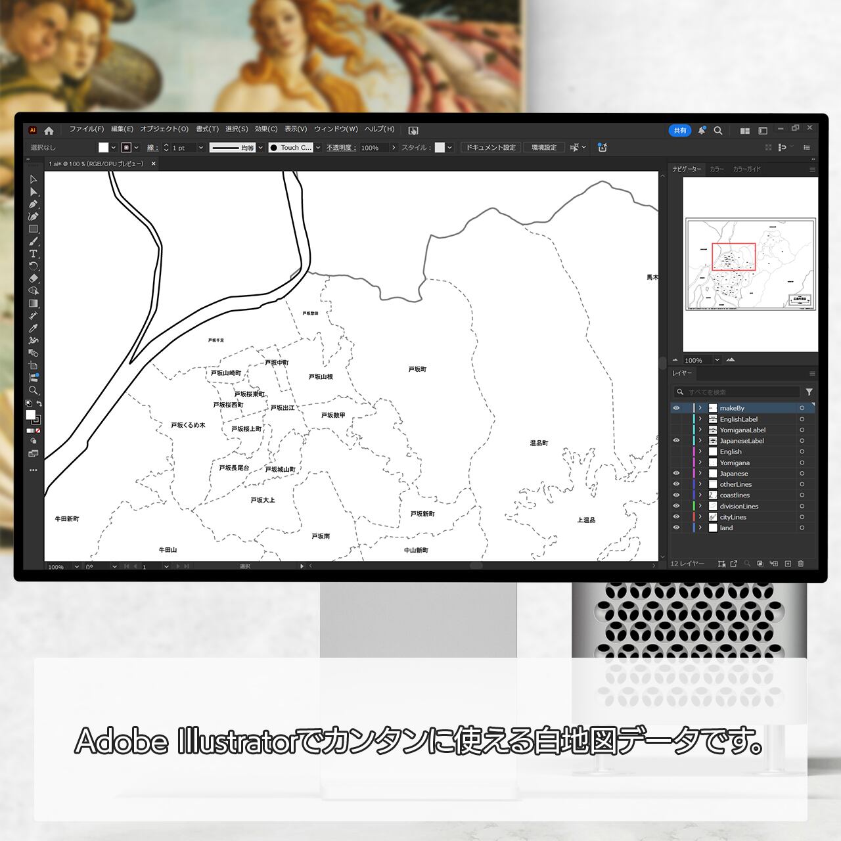Open the ウィンドウ(W) menu
Viewport: 841px width, 841px height.
(336, 129)
